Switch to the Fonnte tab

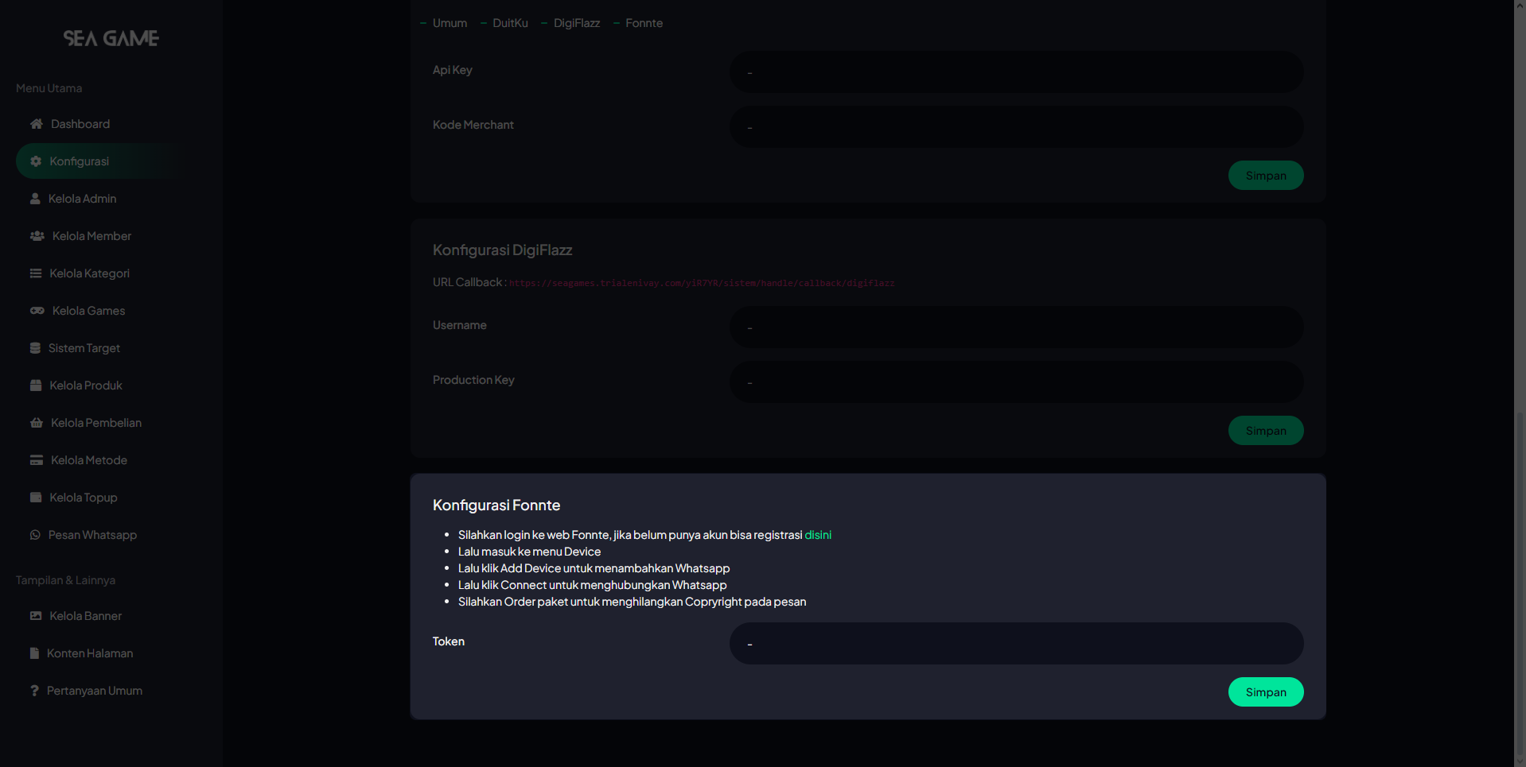(x=644, y=23)
